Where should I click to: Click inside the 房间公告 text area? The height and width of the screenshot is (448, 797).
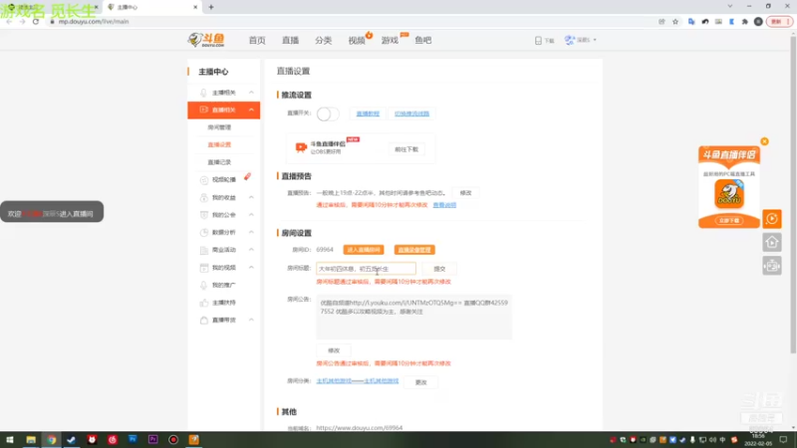[x=413, y=317]
